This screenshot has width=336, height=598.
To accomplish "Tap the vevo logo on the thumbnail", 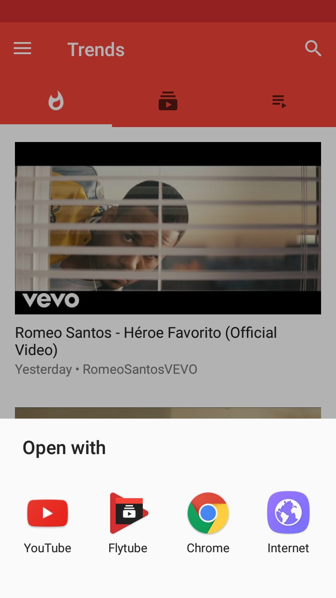I will tap(51, 300).
